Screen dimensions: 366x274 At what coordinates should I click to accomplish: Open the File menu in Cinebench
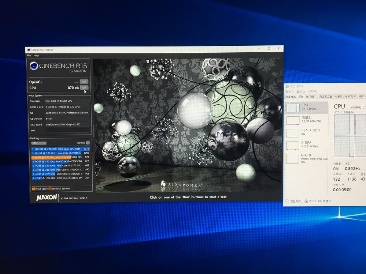tap(29, 56)
